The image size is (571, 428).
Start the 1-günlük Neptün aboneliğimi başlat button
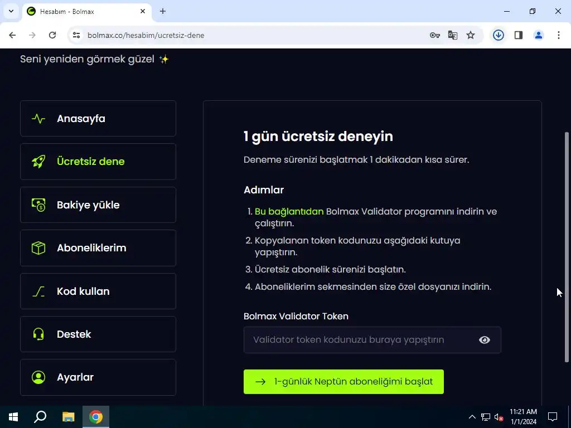(343, 382)
